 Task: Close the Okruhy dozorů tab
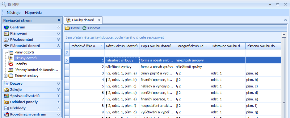[99, 20]
